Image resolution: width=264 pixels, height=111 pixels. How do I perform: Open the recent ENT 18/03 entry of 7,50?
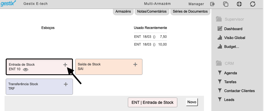[150, 37]
